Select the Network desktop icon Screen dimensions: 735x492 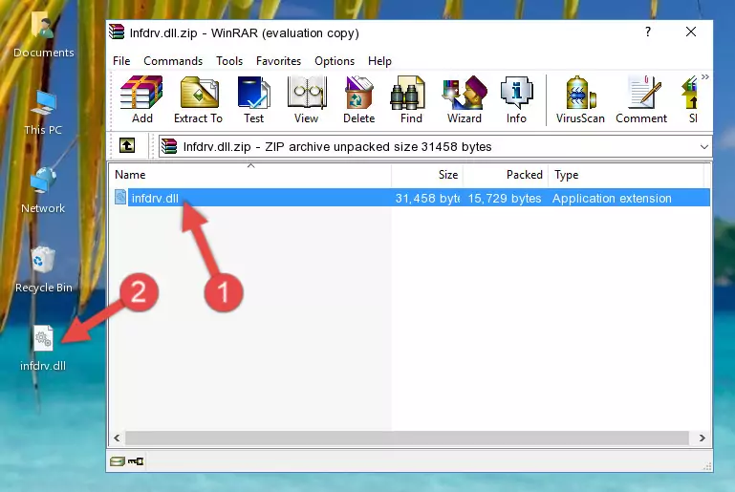click(x=43, y=191)
